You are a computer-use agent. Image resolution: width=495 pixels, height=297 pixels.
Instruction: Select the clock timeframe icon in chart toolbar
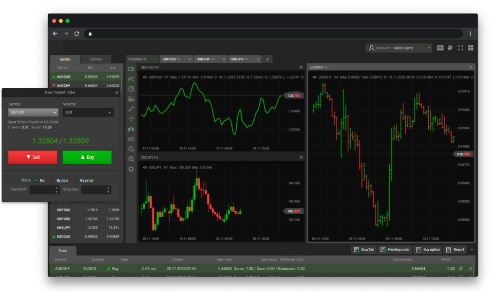[x=131, y=89]
